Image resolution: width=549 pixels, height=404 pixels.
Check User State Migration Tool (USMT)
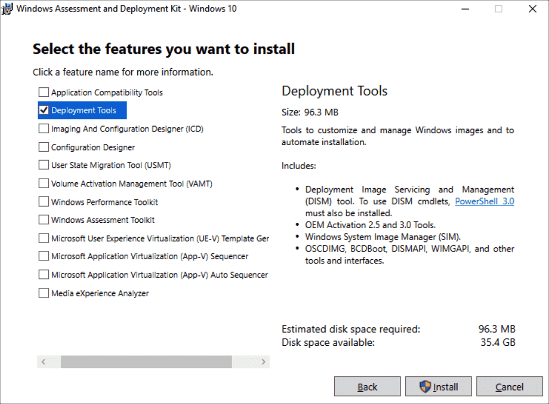tap(43, 165)
